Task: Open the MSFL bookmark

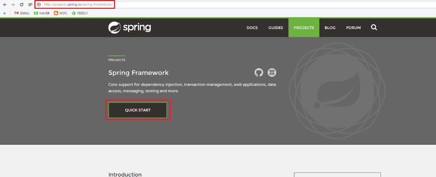Action: coord(60,13)
